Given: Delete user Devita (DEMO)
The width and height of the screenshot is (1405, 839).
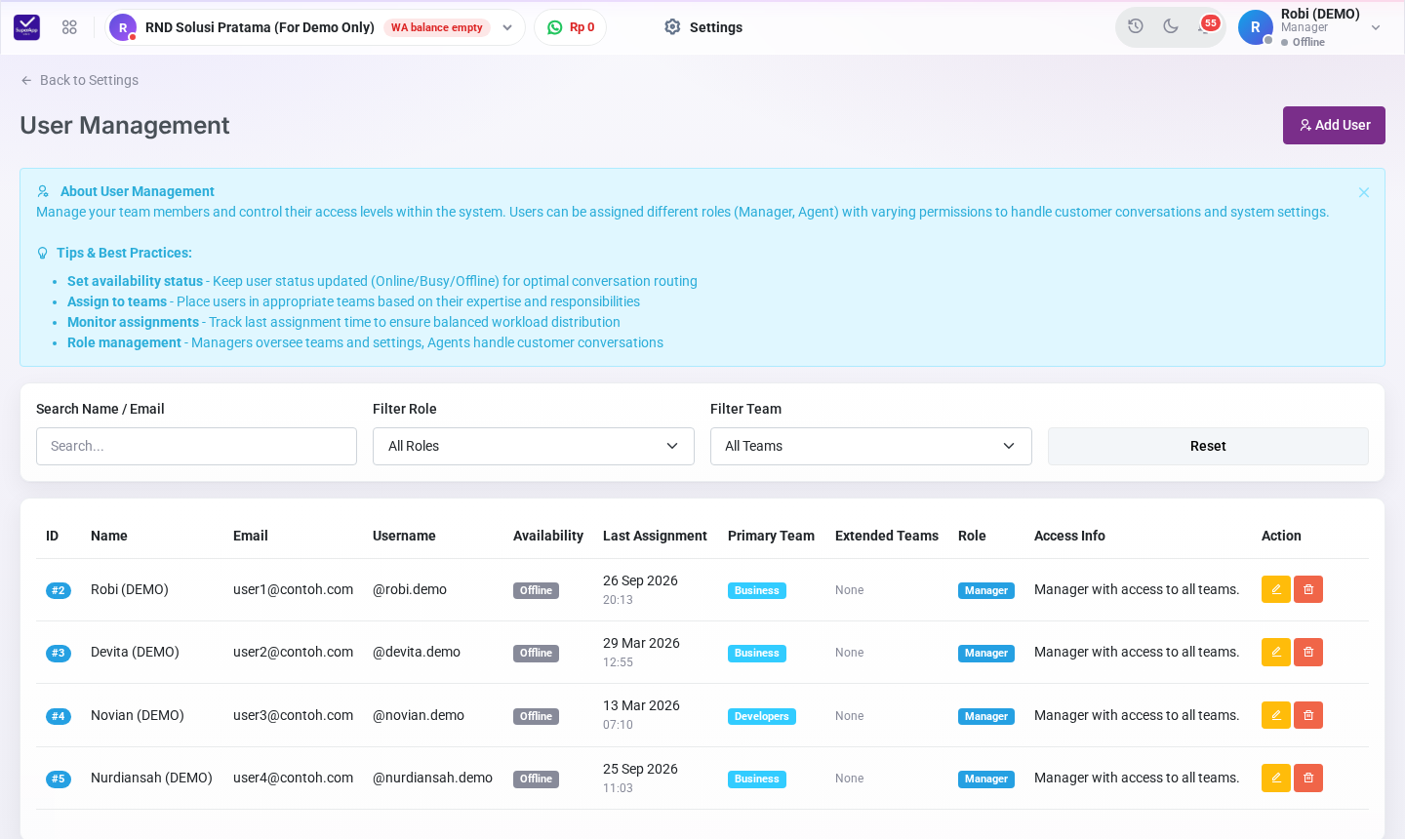Looking at the screenshot, I should pyautogui.click(x=1308, y=652).
